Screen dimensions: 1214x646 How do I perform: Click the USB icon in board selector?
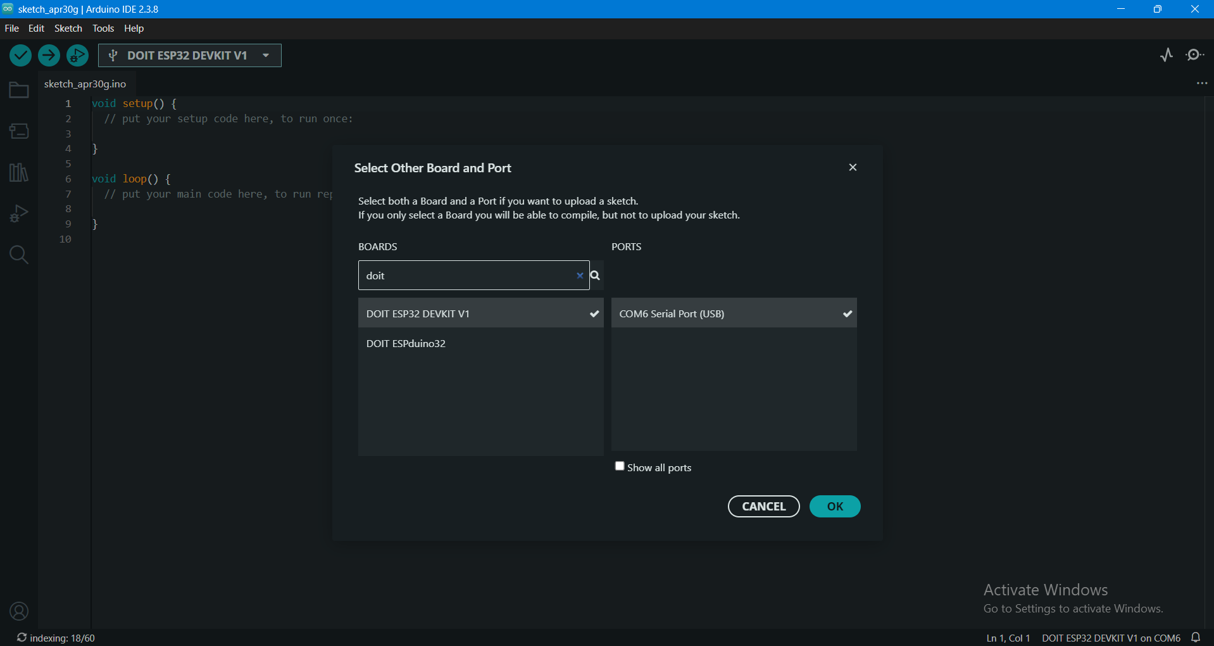[x=113, y=56]
